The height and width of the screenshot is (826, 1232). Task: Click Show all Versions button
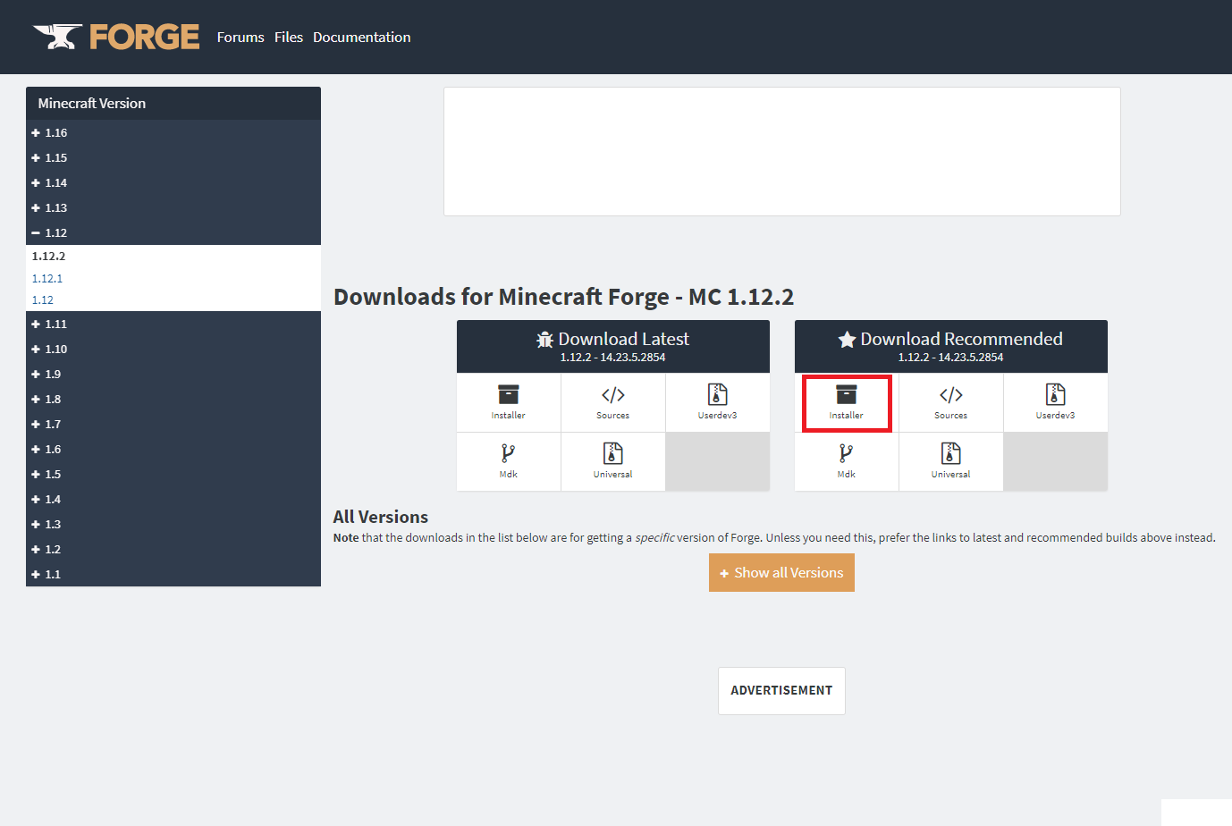pyautogui.click(x=781, y=572)
